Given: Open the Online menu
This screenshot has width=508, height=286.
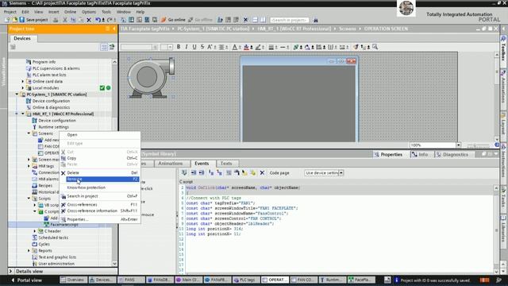Looking at the screenshot, I should pyautogui.click(x=70, y=12).
